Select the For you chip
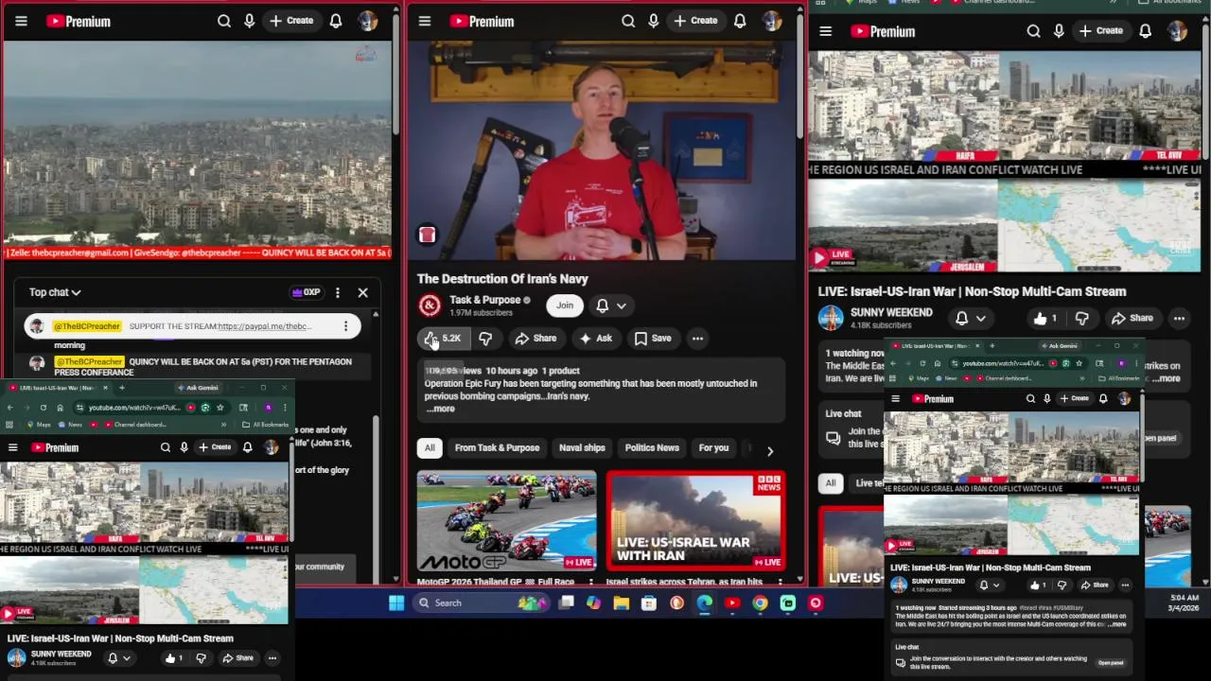Viewport: 1211px width, 681px height. [x=713, y=448]
